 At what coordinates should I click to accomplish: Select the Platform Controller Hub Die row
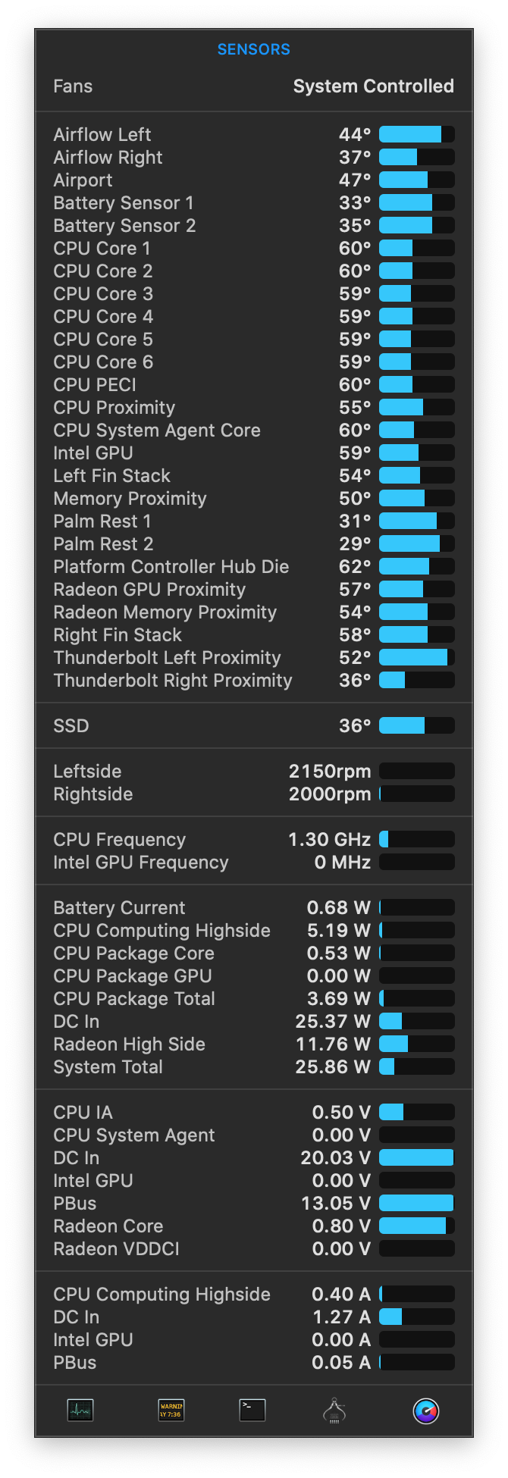[254, 566]
